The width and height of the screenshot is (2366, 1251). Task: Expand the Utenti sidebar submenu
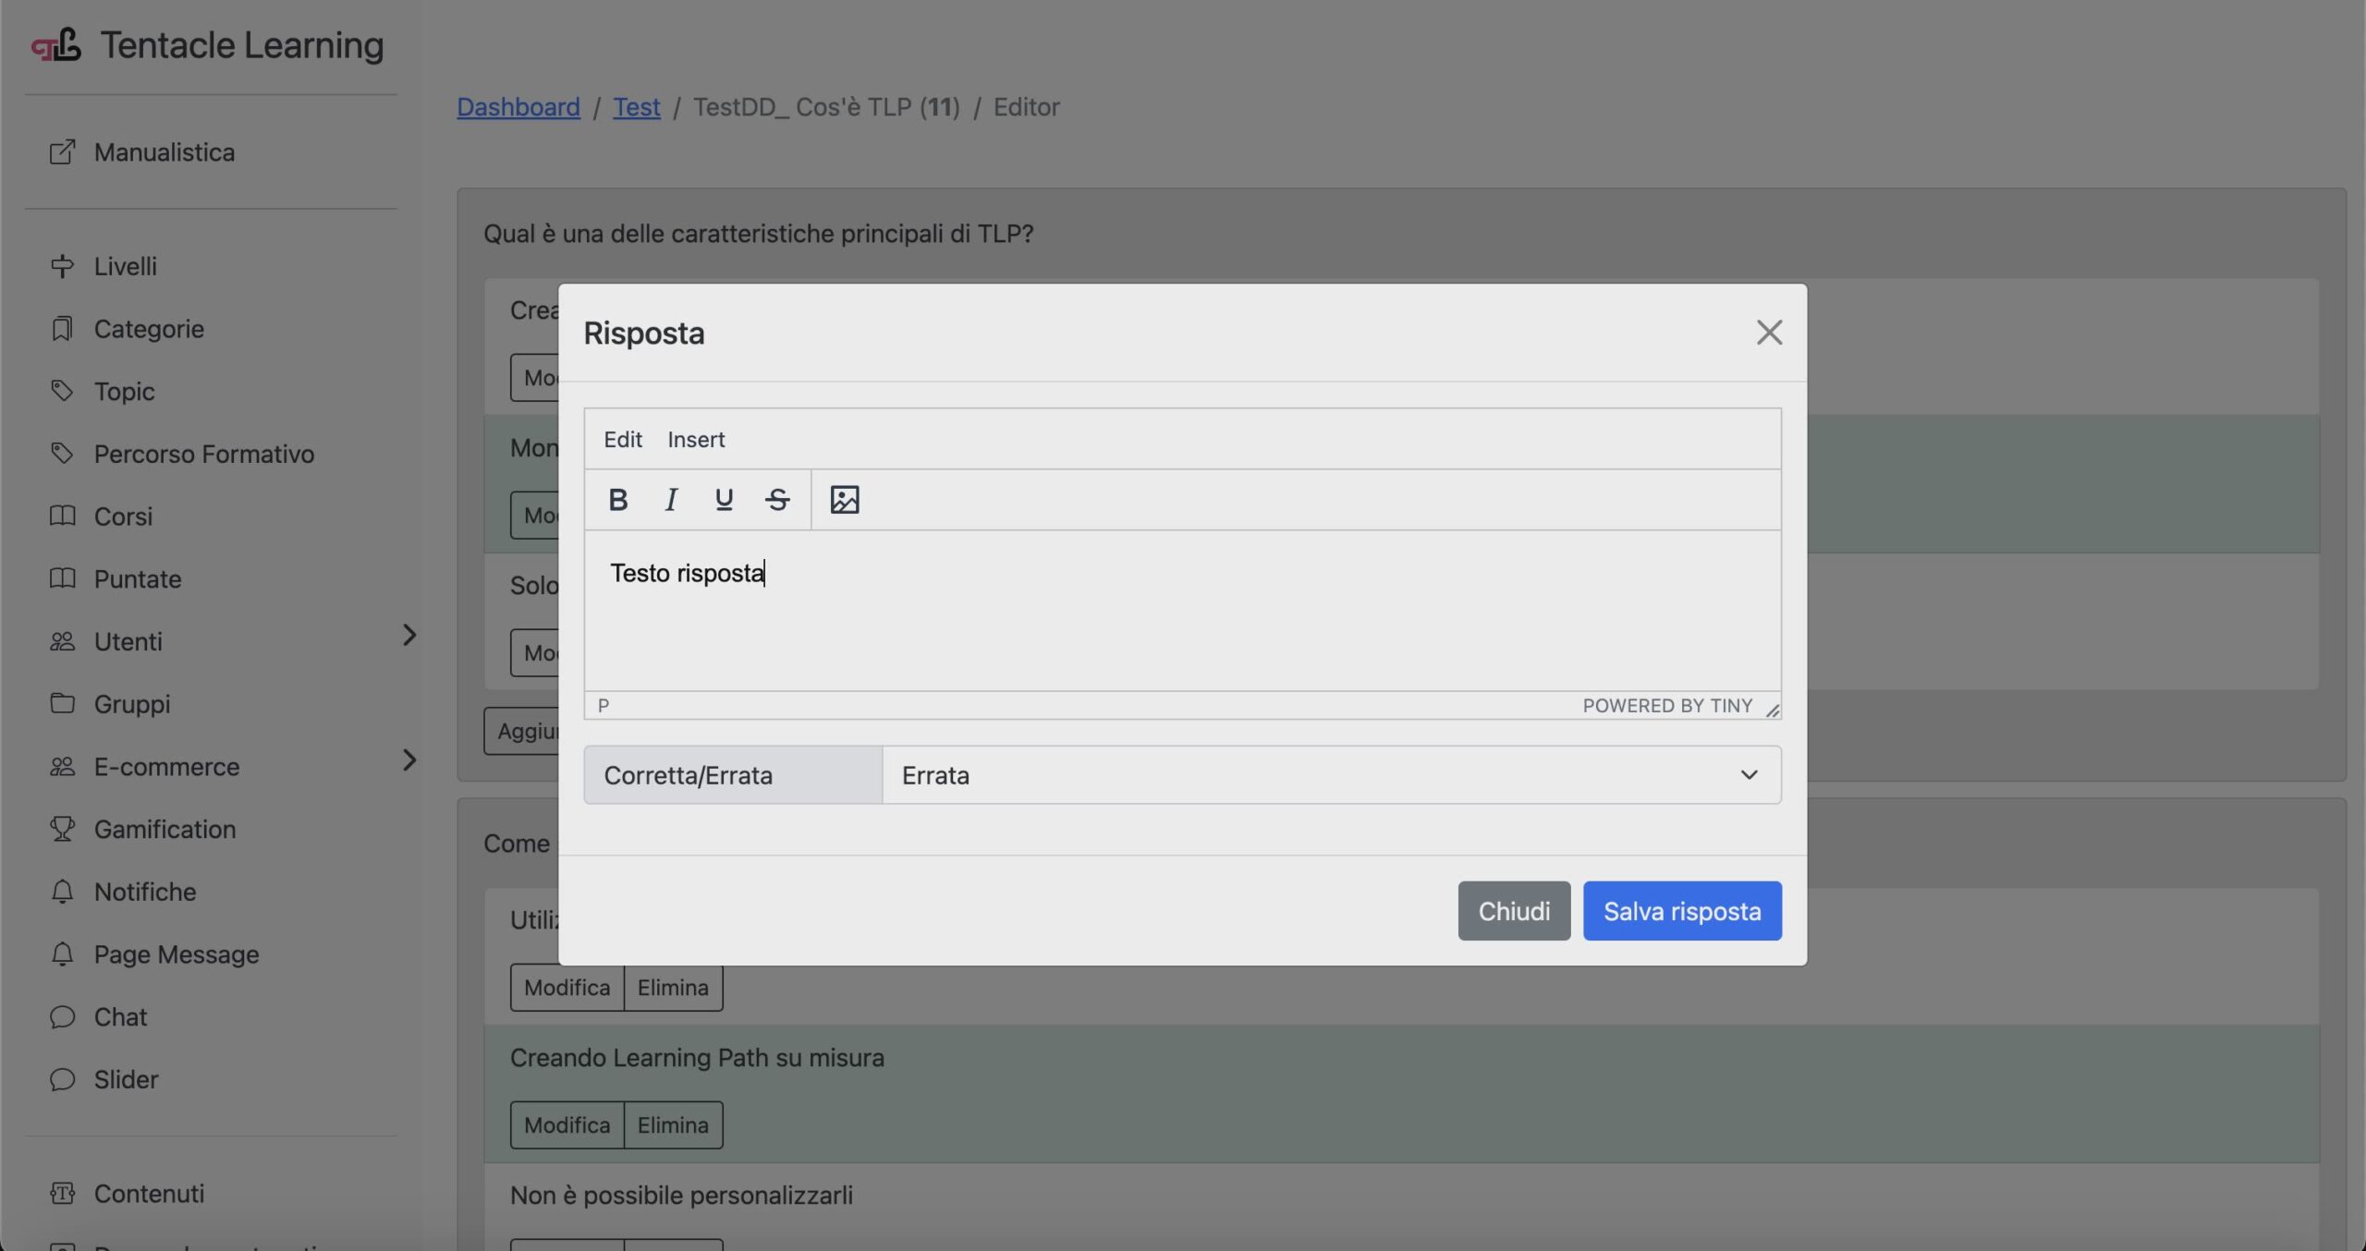pos(409,636)
